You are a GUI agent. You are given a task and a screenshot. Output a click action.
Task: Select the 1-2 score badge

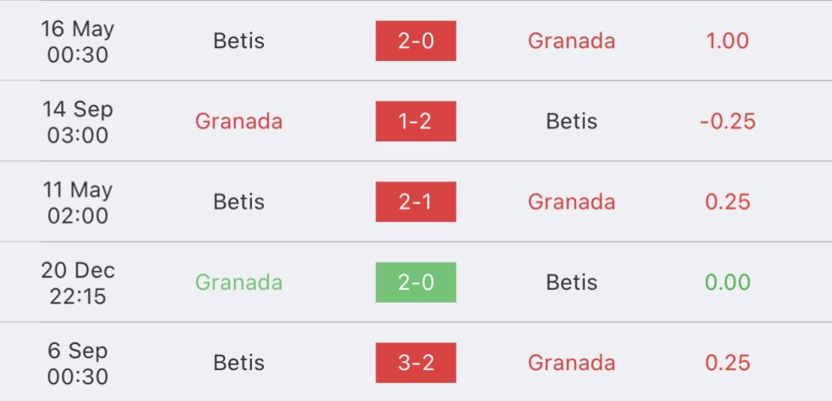[x=415, y=122]
